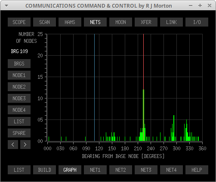This screenshot has width=216, height=182.
Task: Click the BUILD button
Action: click(44, 170)
